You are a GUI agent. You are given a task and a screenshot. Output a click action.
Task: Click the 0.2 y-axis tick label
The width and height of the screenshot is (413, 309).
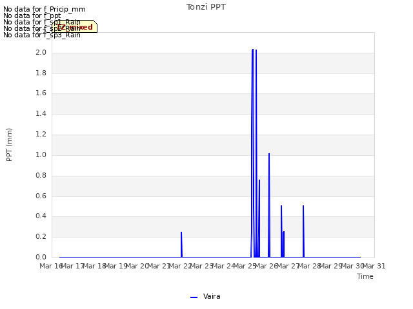click(x=41, y=236)
